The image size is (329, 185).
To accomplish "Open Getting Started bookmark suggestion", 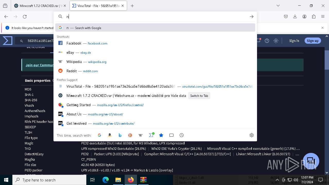I will 155,105.
